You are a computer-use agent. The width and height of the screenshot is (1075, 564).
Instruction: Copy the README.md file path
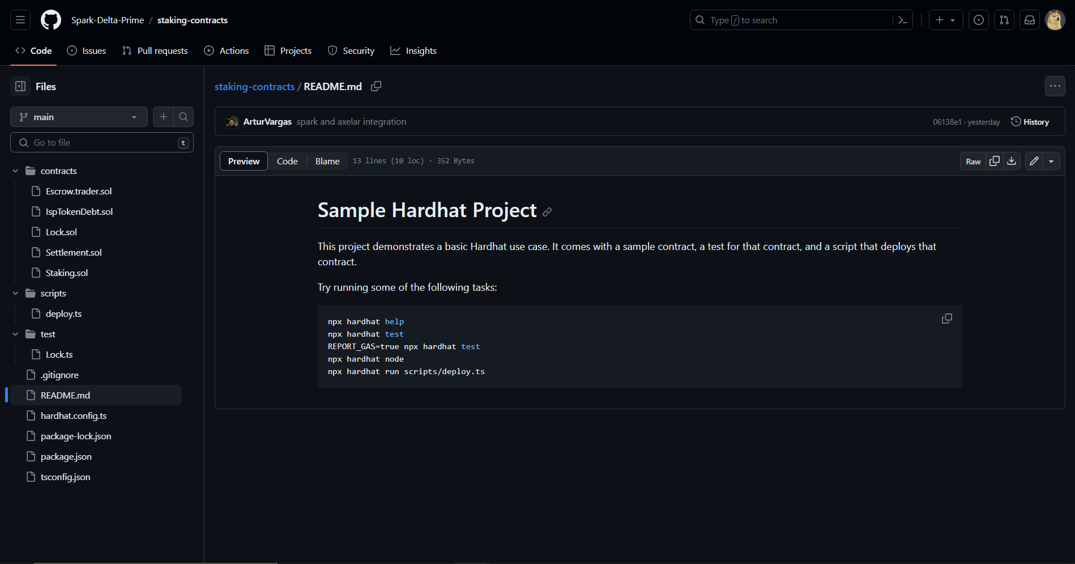pos(376,86)
